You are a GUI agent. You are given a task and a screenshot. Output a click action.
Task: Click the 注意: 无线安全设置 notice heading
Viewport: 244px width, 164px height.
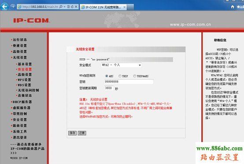[93, 99]
